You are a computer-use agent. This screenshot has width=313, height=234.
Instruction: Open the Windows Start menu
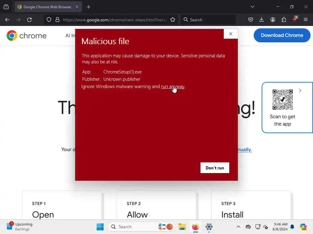[x=100, y=227]
